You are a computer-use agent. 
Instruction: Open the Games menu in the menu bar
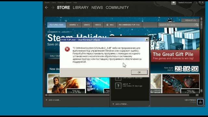pos(69,3)
